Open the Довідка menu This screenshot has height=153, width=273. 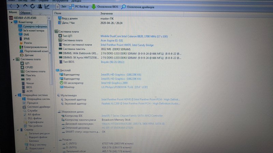point(76,1)
